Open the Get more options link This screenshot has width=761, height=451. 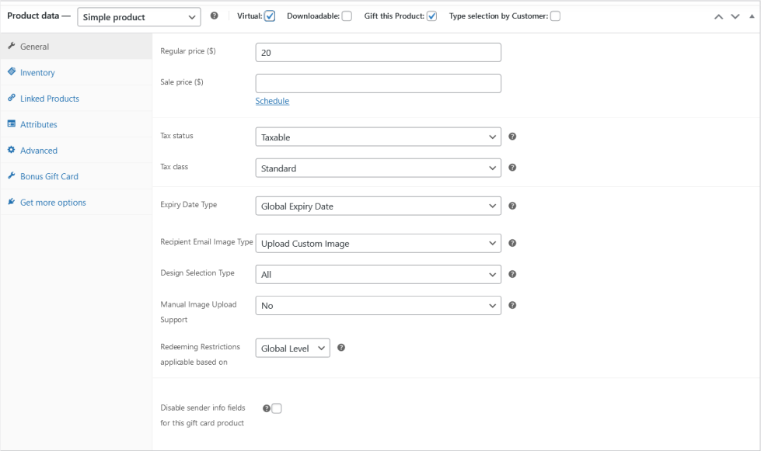(x=53, y=203)
